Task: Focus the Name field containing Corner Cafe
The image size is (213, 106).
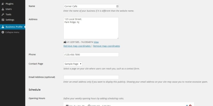Action: tap(89, 6)
